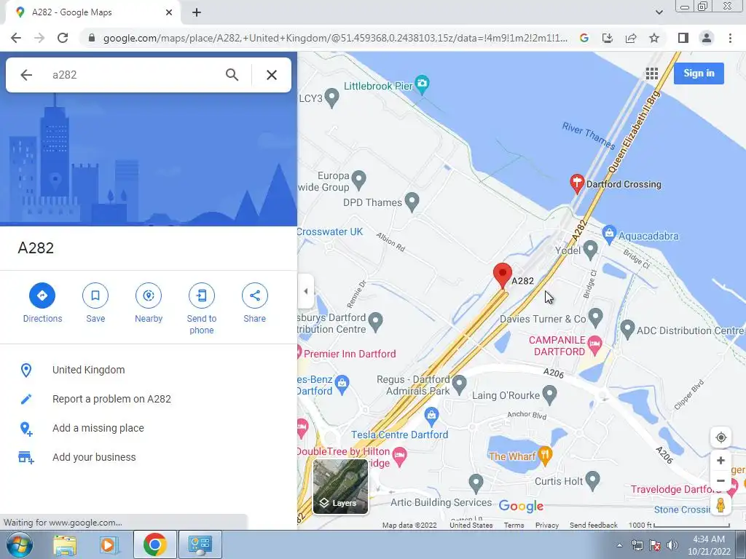
Task: Open the Tesla Centre Dartford marker
Action: (x=431, y=416)
